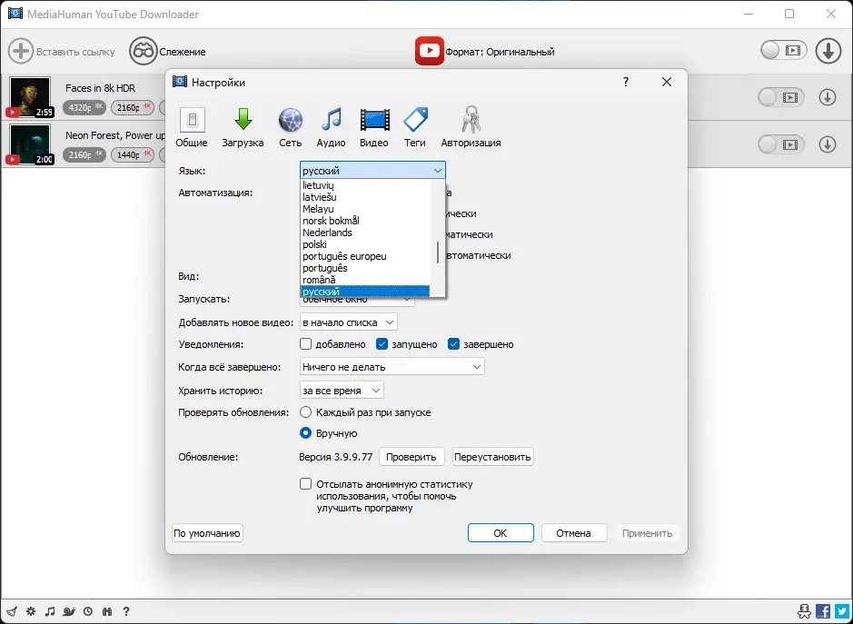Choose lietuvių in the language list

tap(365, 185)
